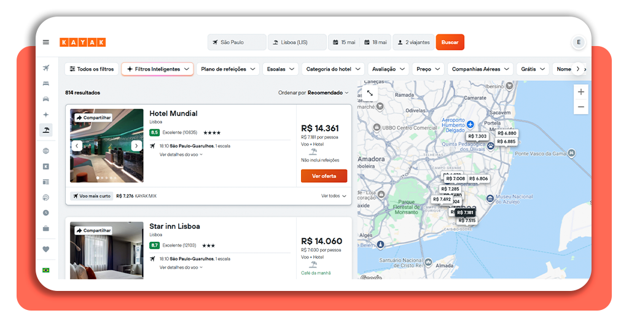Select R$ 7.515 map price marker
Viewport: 629px width, 329px height.
467,220
